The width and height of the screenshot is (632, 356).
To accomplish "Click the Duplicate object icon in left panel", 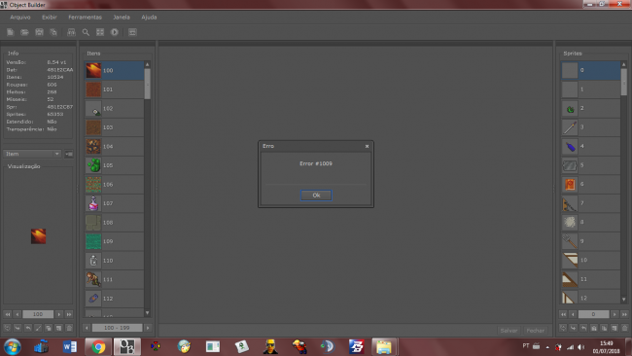I will pos(49,328).
